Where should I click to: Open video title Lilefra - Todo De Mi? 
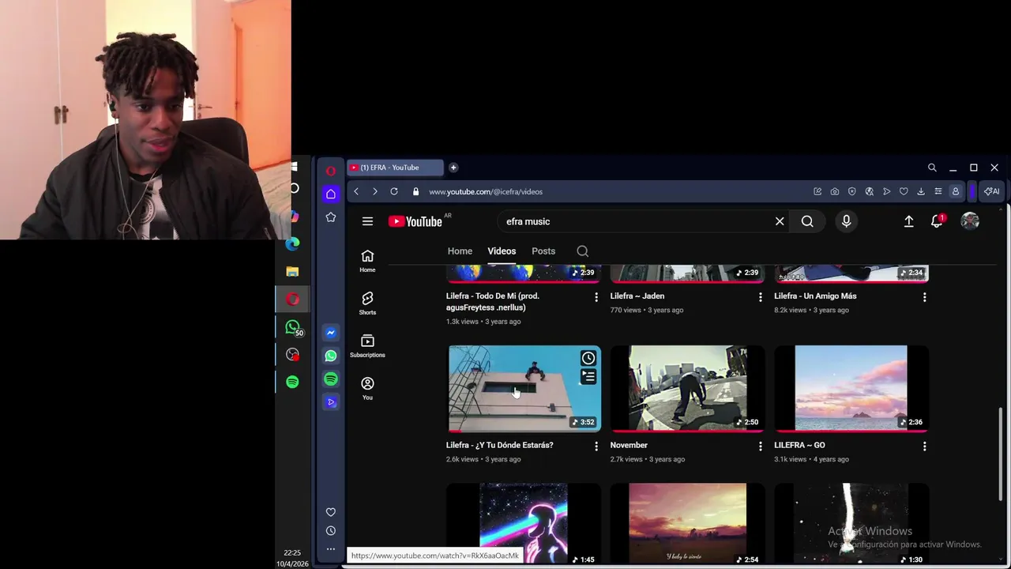492,301
